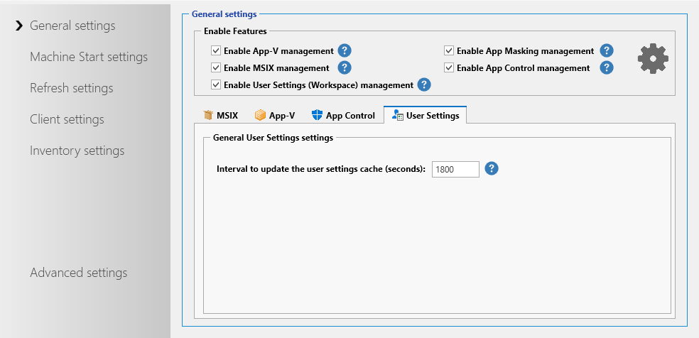Switch to the MSIX tab
Viewport: 699px width, 338px height.
[221, 116]
